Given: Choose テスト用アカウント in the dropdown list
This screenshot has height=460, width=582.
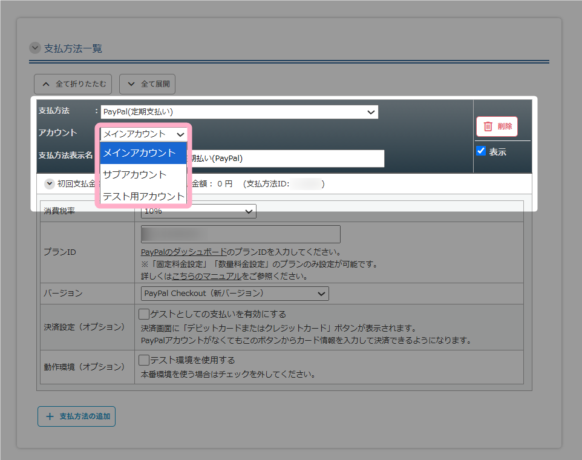Looking at the screenshot, I should coord(143,196).
